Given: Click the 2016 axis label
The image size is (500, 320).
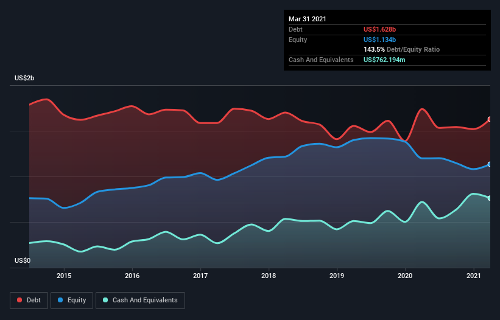Looking at the screenshot, I should tap(132, 276).
